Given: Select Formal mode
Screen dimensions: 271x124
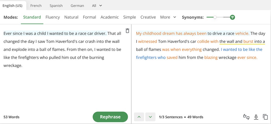Looking at the screenshot, I should pyautogui.click(x=89, y=17).
